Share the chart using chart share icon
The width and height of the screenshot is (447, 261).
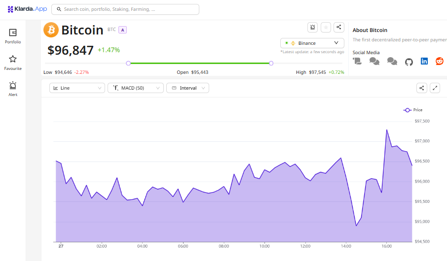coord(422,88)
